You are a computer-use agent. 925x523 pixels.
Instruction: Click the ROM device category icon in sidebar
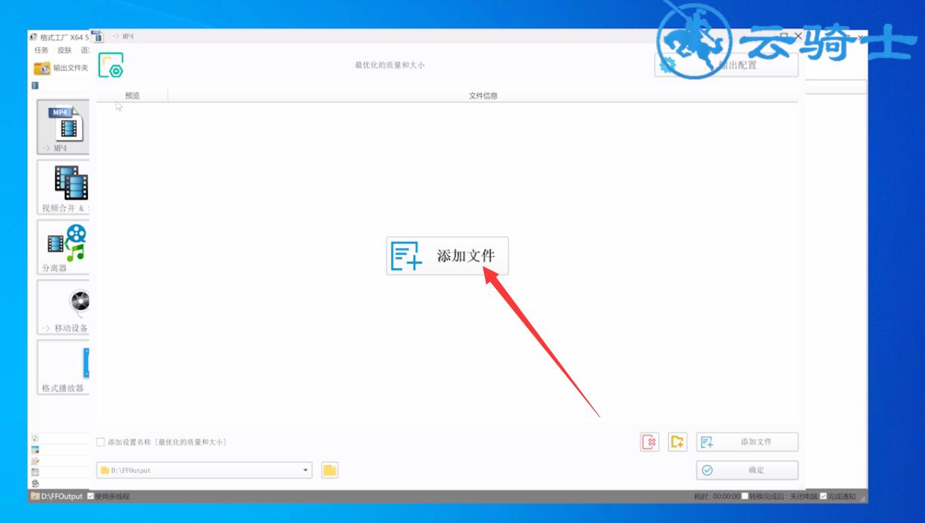(35, 472)
